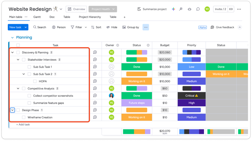Open the chat bubble discussion icon
The height and width of the screenshot is (141, 252).
tap(198, 9)
